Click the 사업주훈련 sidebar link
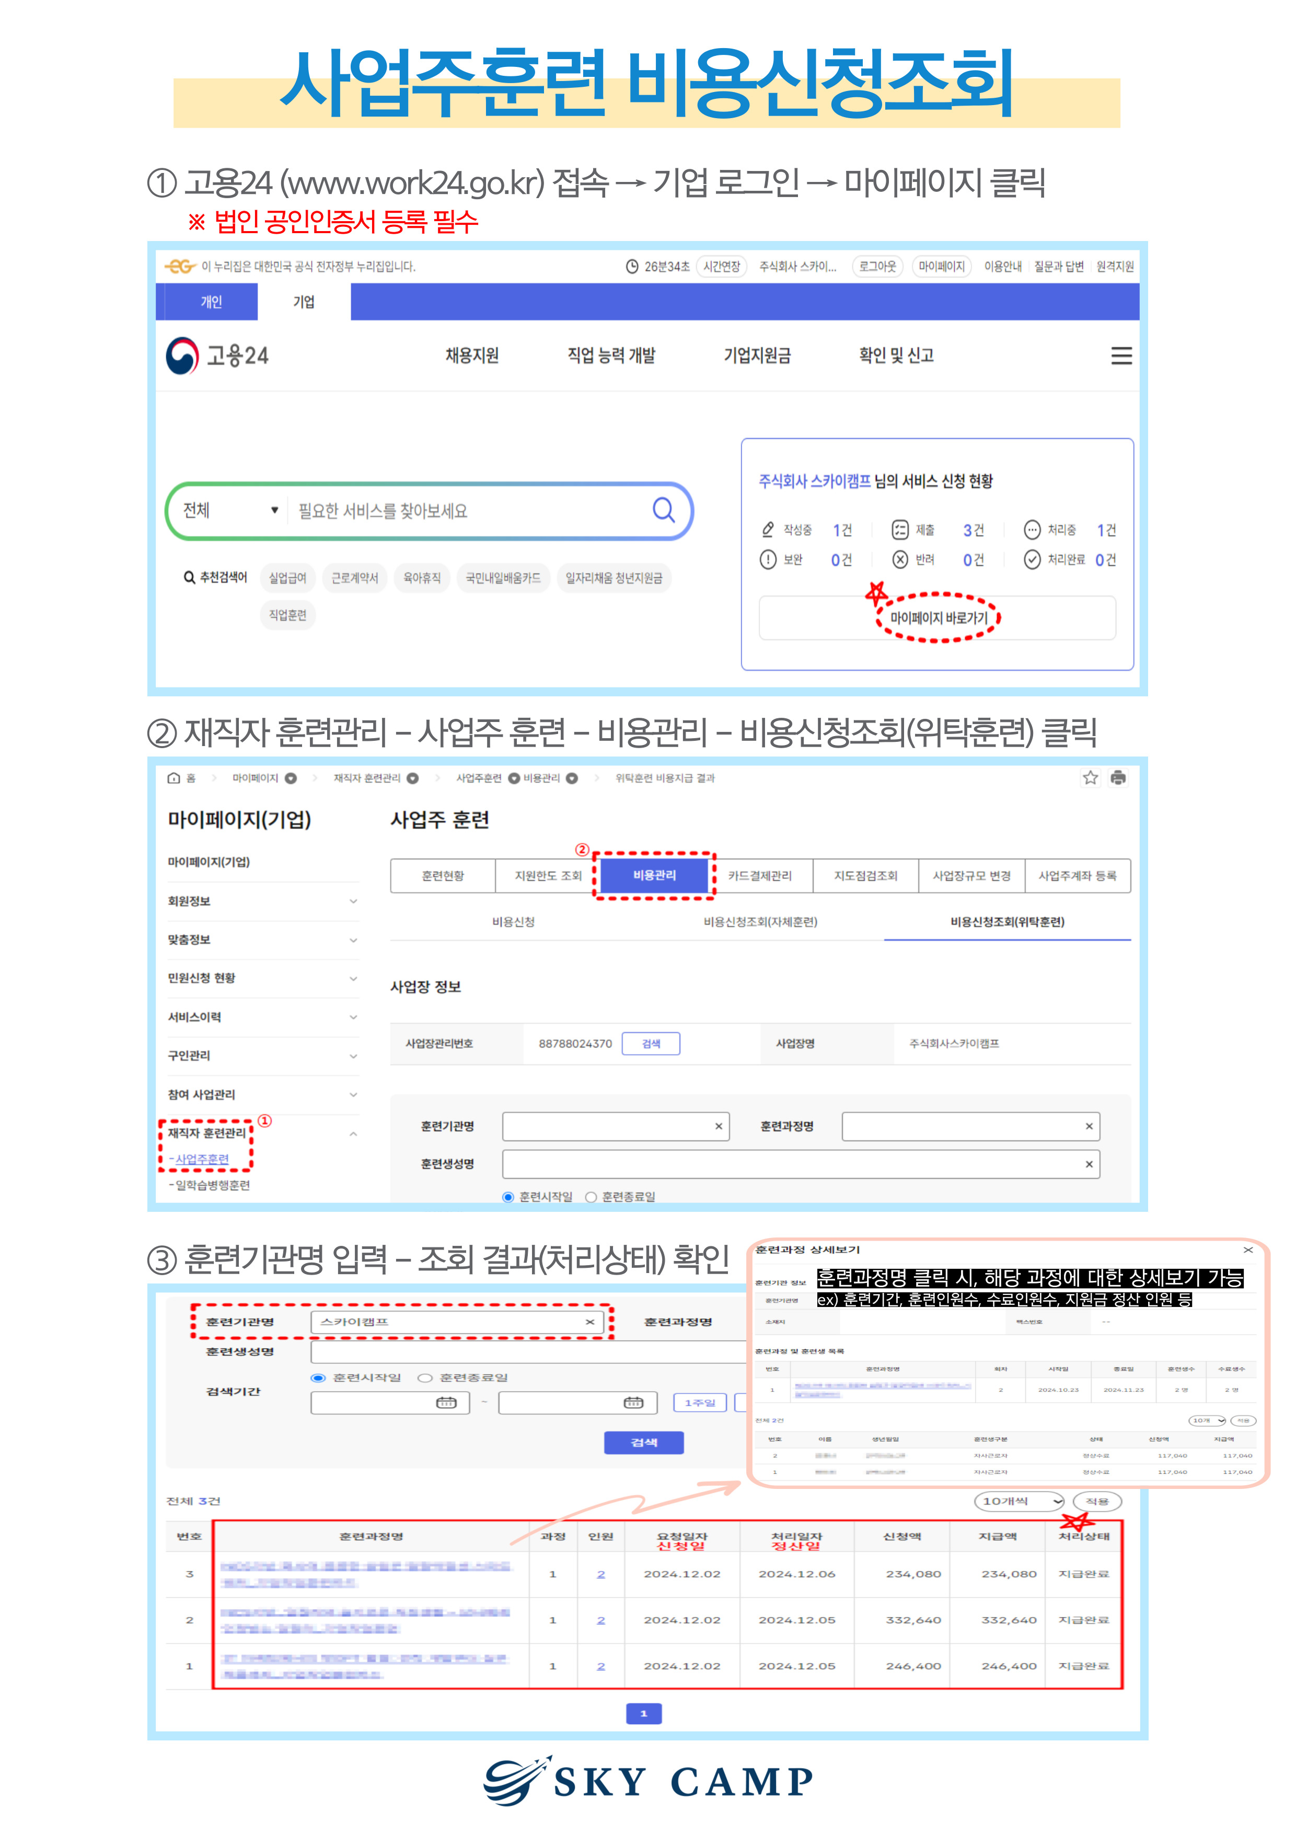 (202, 1158)
